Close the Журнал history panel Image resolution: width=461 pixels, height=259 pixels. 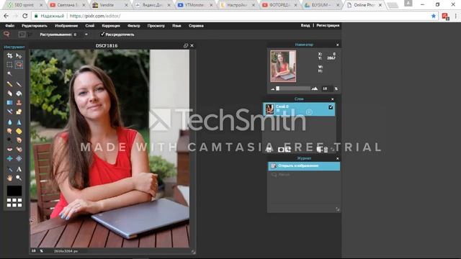coord(338,158)
